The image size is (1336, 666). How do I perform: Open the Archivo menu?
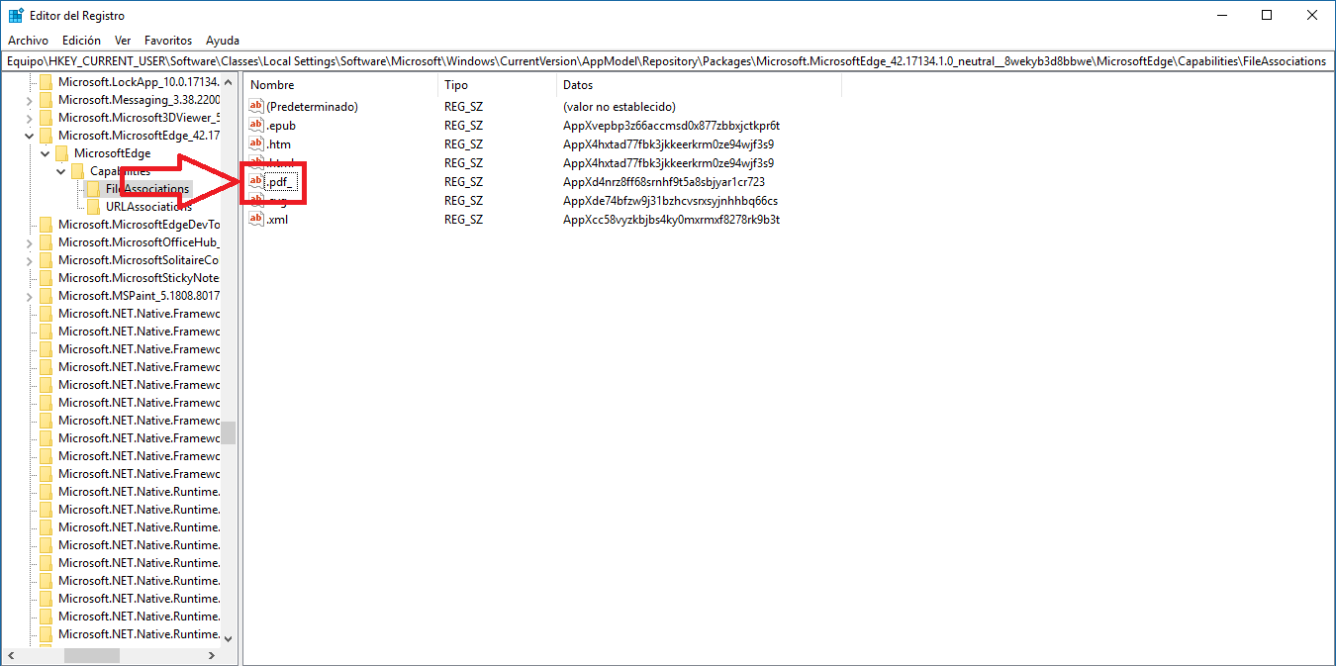coord(28,41)
